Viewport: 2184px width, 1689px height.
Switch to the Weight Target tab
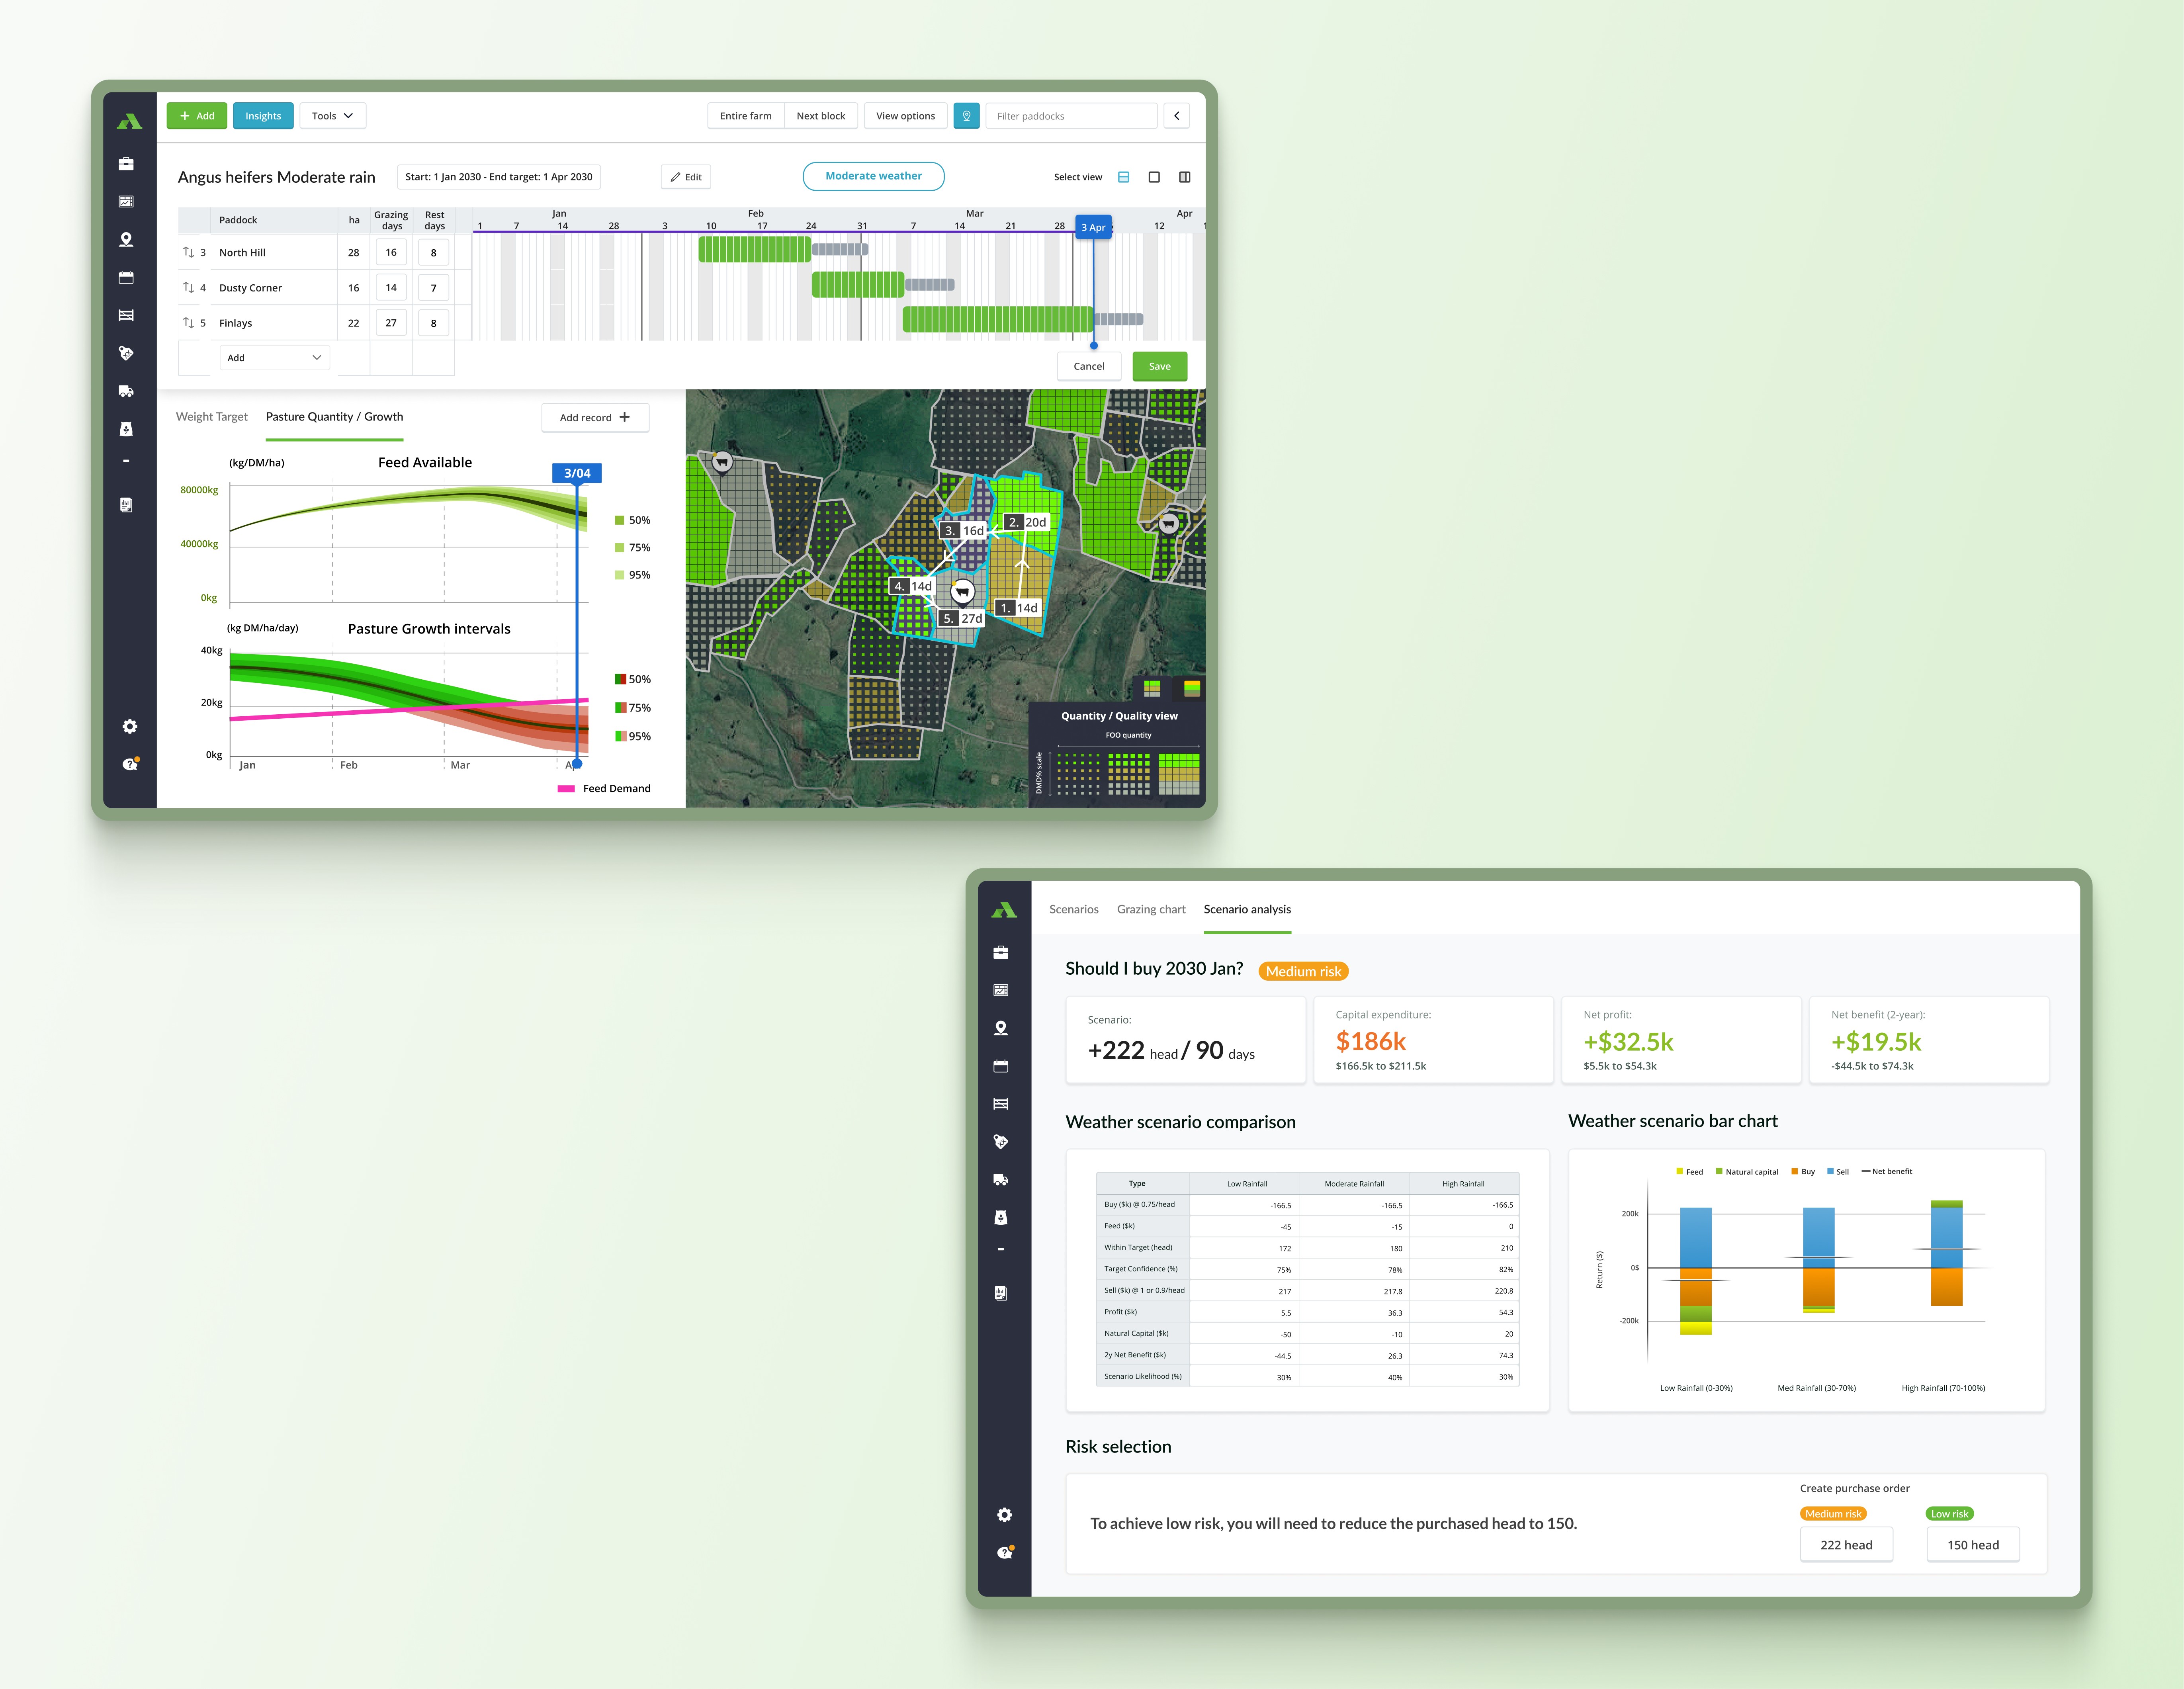211,417
